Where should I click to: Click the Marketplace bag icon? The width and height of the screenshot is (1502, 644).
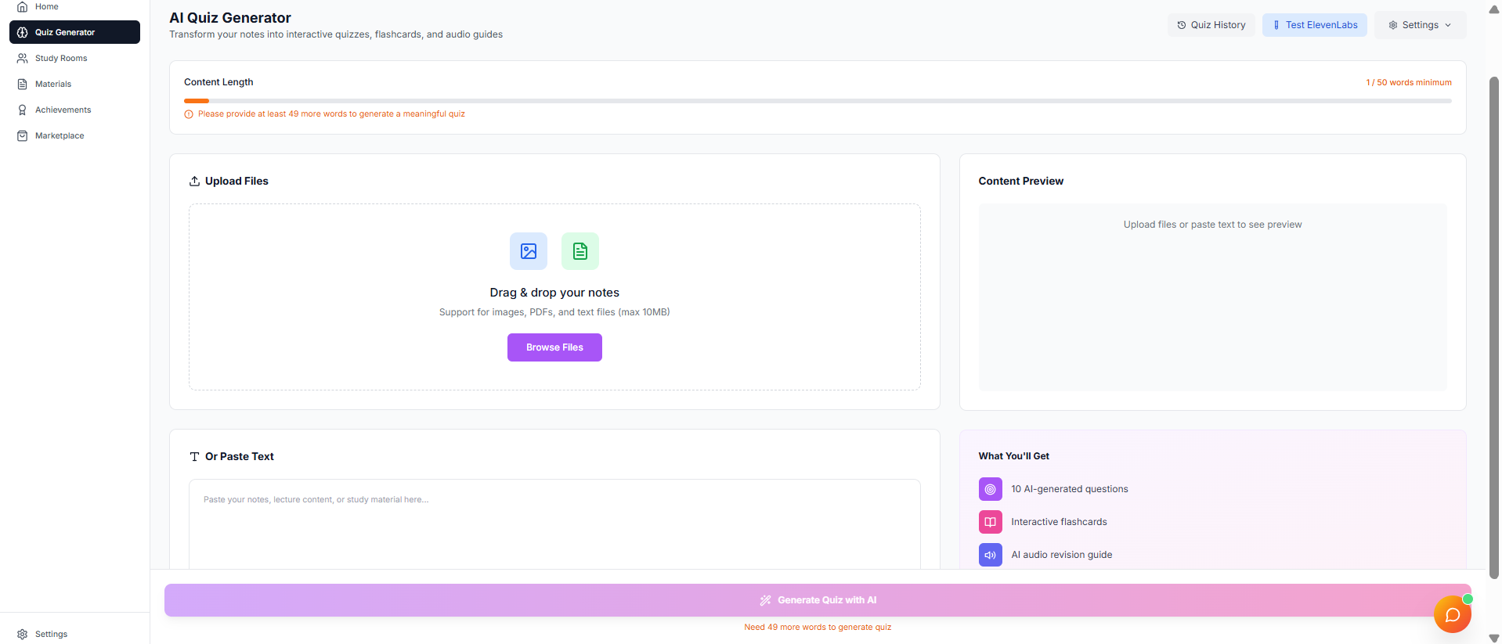[x=23, y=135]
